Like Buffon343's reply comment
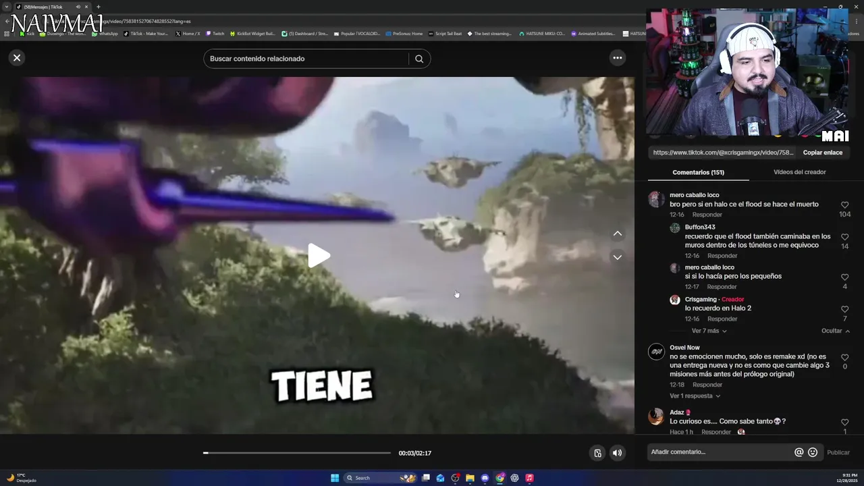This screenshot has width=864, height=486. (x=844, y=237)
